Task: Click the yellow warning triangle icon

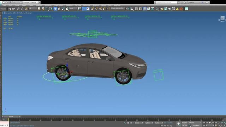Action: [x=177, y=9]
